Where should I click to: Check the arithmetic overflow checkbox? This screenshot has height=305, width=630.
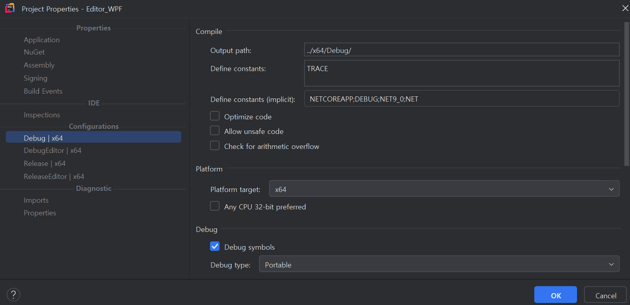pyautogui.click(x=215, y=145)
